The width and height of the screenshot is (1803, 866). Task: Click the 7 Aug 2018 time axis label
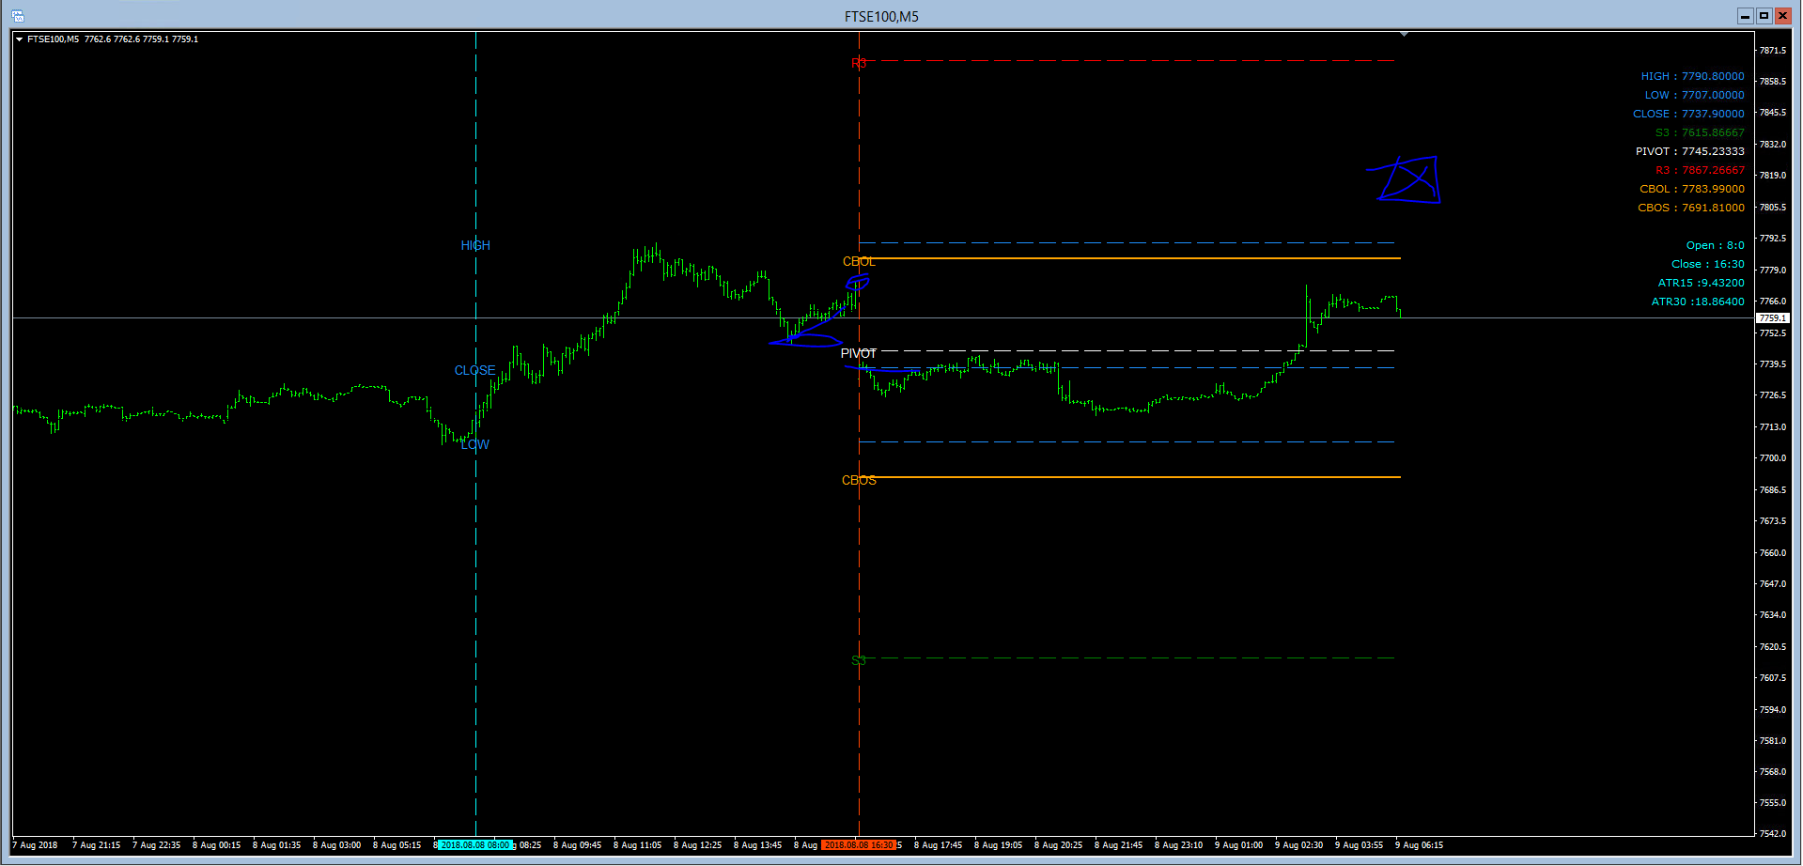[36, 845]
